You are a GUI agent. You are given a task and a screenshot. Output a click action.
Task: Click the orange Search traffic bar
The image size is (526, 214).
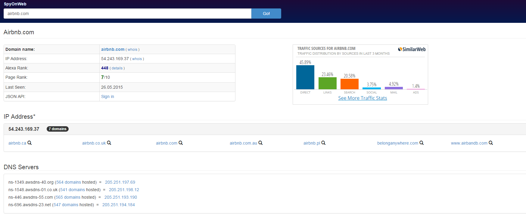click(350, 84)
